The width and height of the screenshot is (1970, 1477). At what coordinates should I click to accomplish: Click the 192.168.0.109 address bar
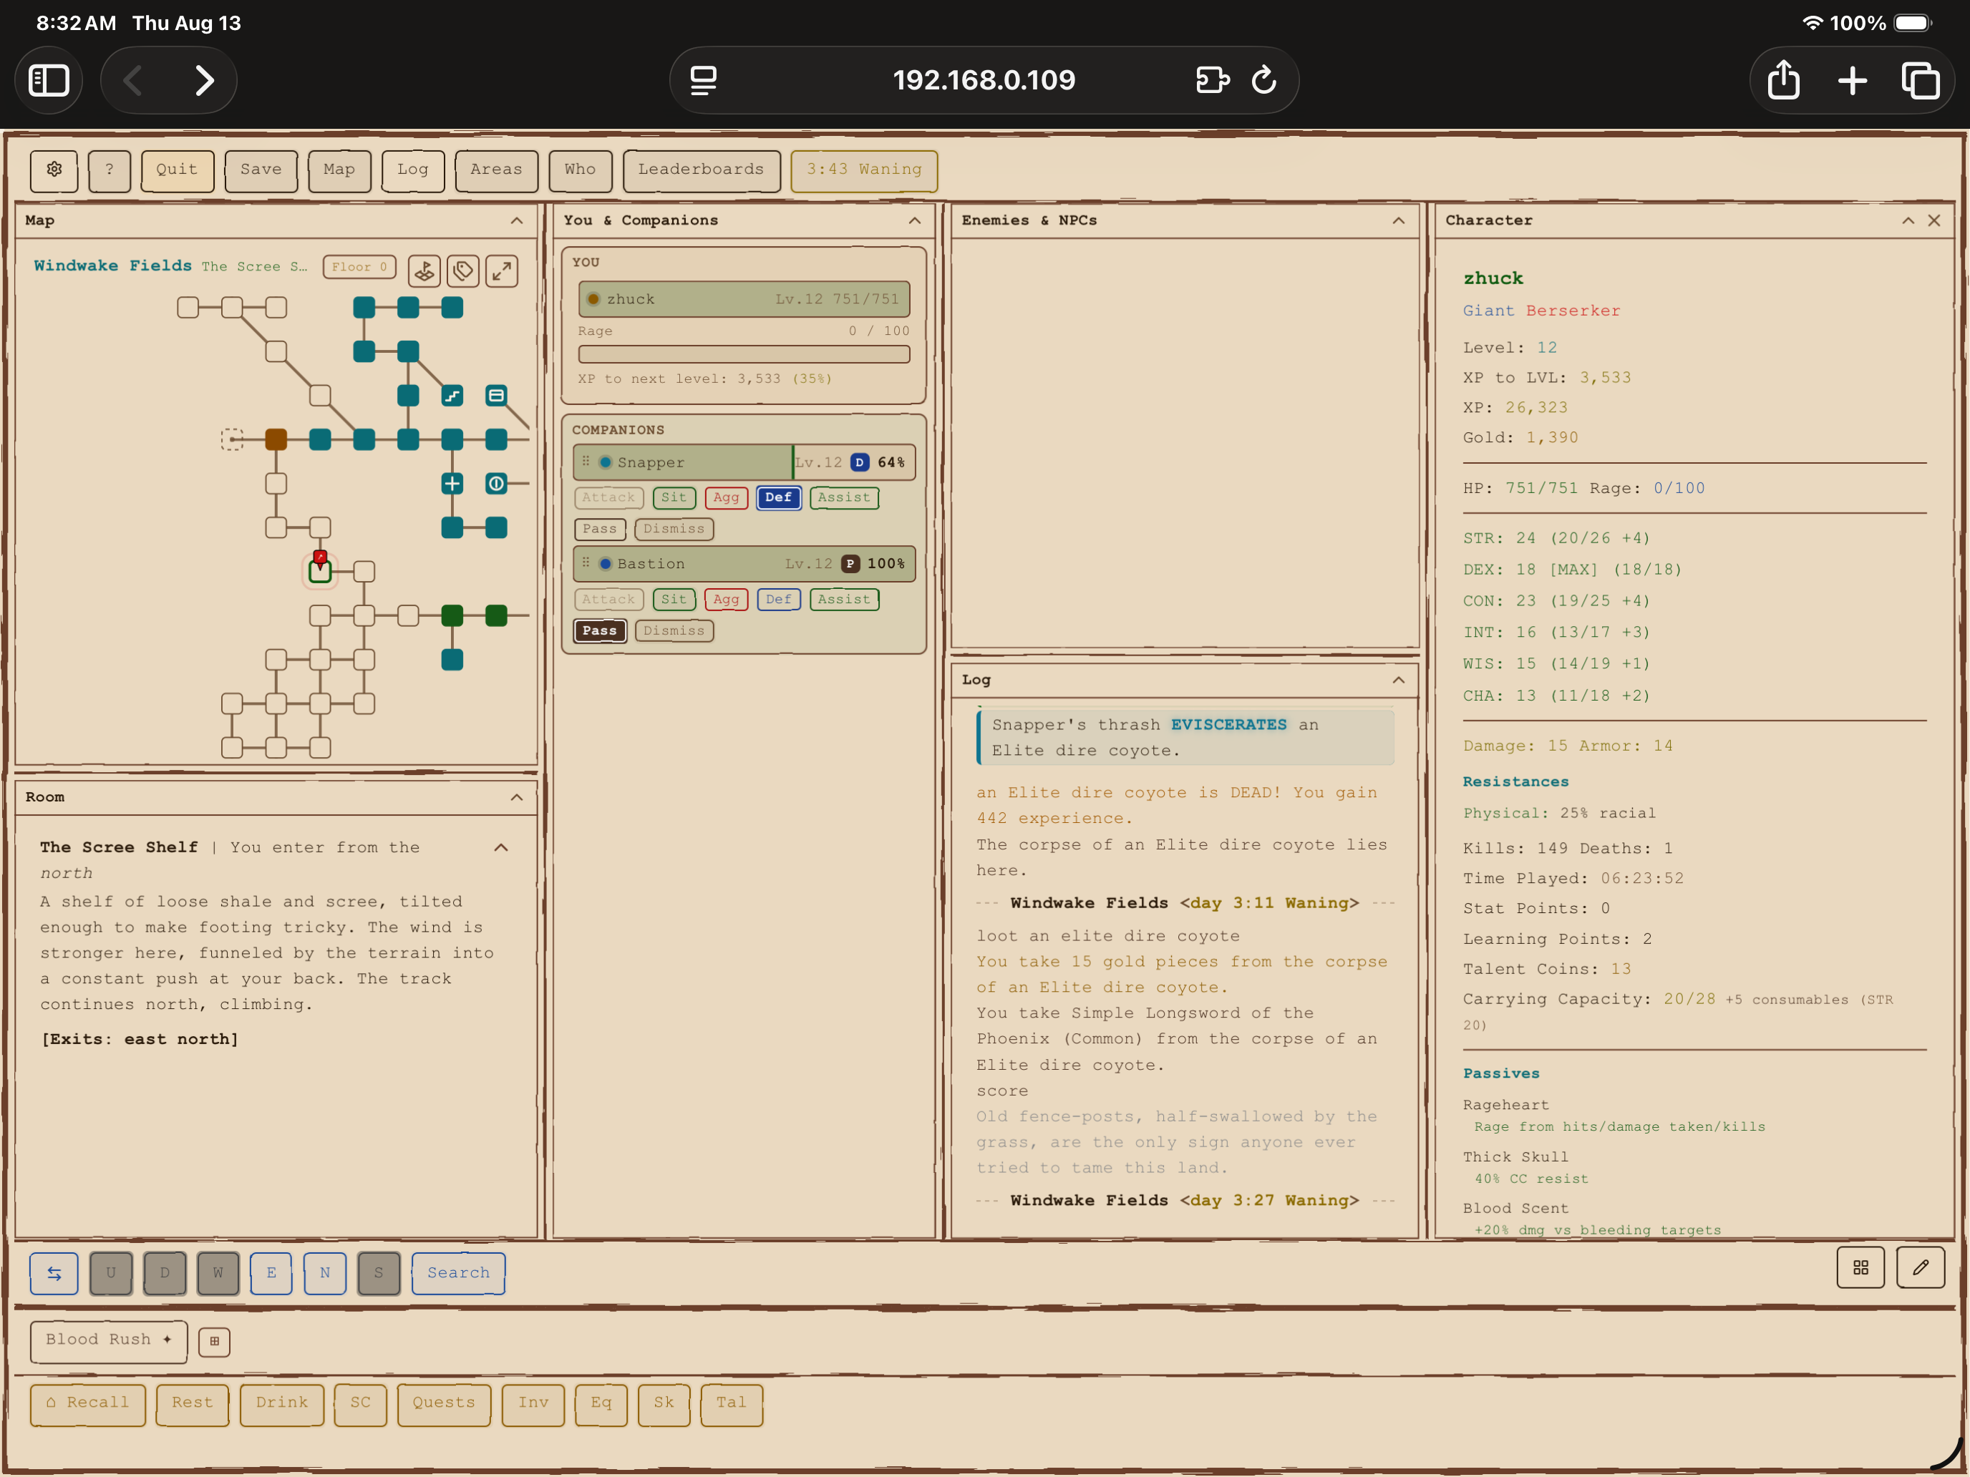[984, 80]
